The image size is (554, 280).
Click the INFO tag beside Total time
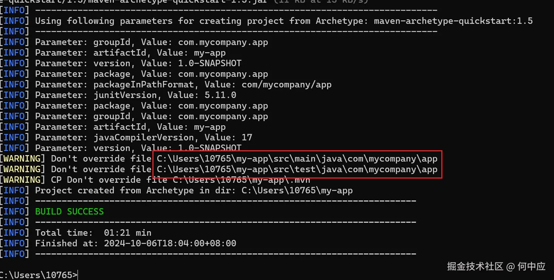[x=14, y=233]
